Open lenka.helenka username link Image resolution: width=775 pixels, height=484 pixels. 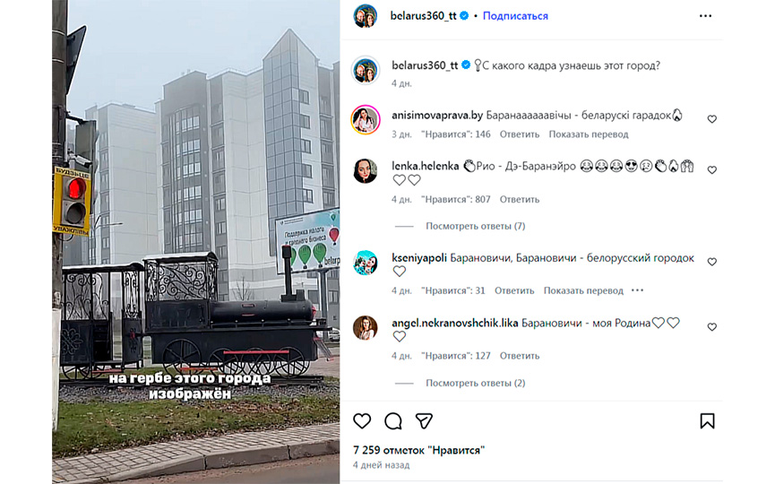[425, 166]
